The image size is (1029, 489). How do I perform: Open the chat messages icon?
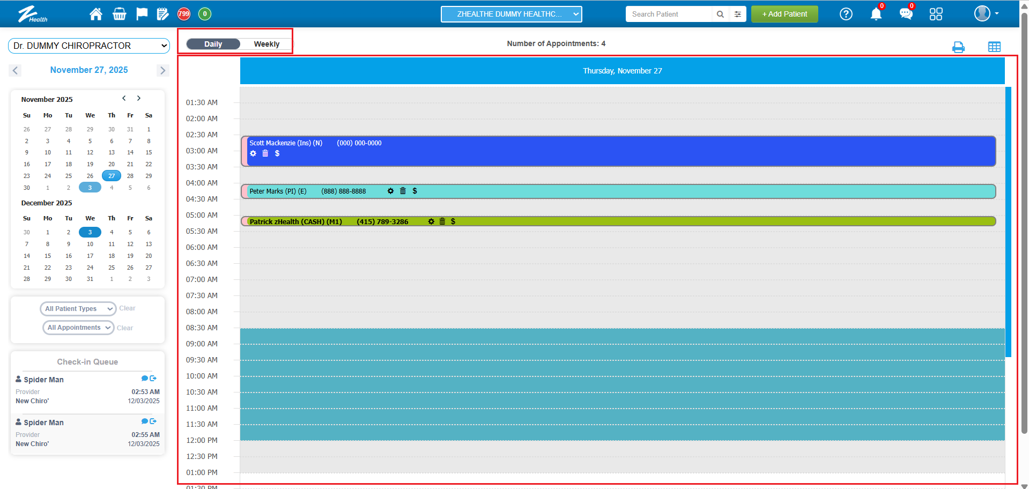pyautogui.click(x=906, y=14)
